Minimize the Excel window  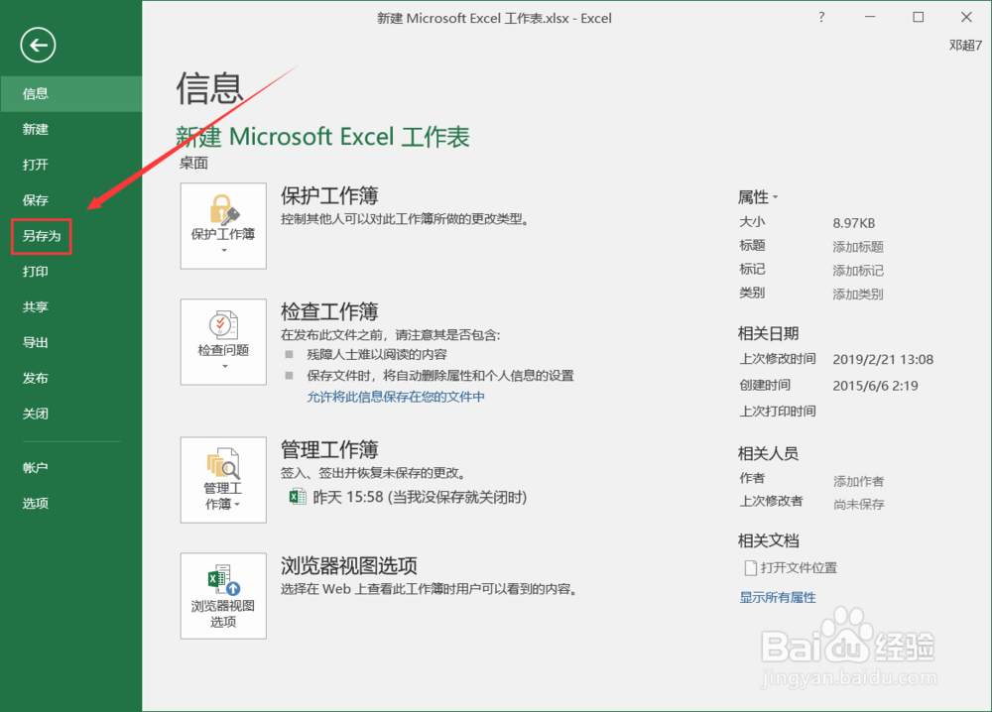click(870, 18)
